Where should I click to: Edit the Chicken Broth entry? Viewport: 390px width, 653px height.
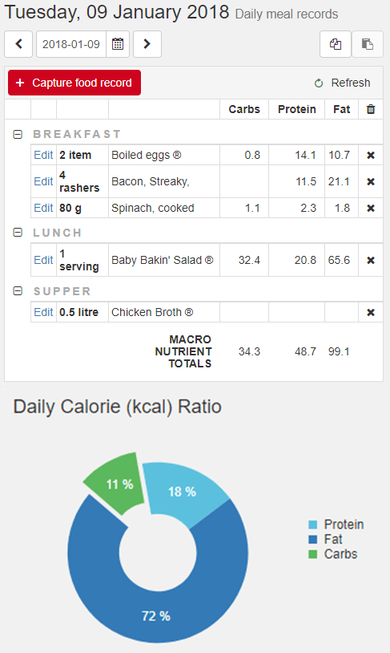point(43,312)
